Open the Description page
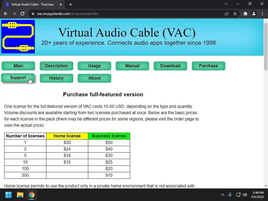 pos(57,66)
